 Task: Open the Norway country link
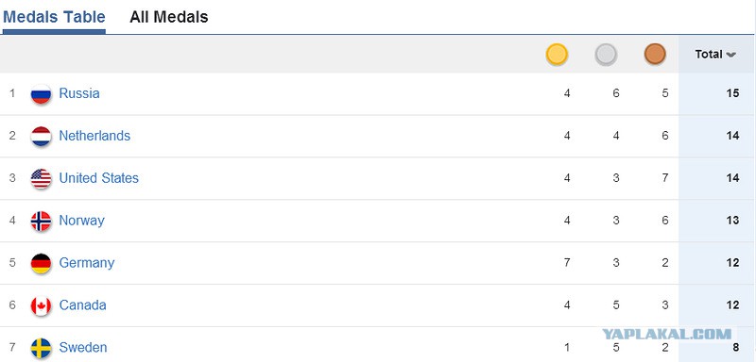81,221
